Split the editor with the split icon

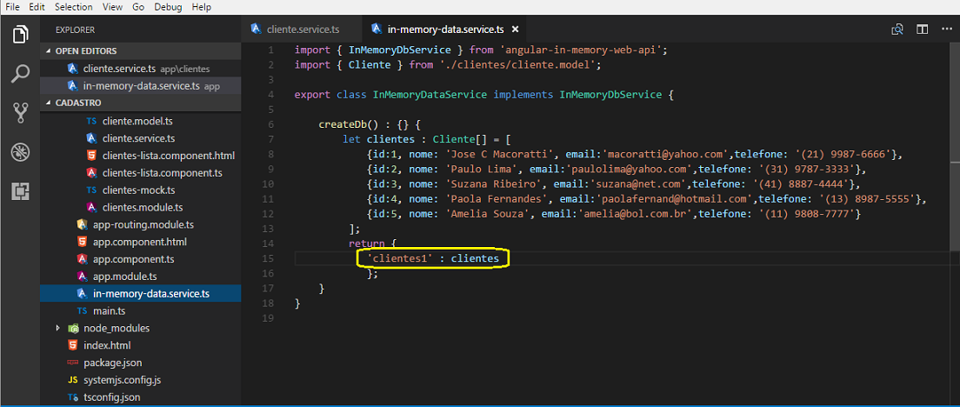[x=922, y=30]
